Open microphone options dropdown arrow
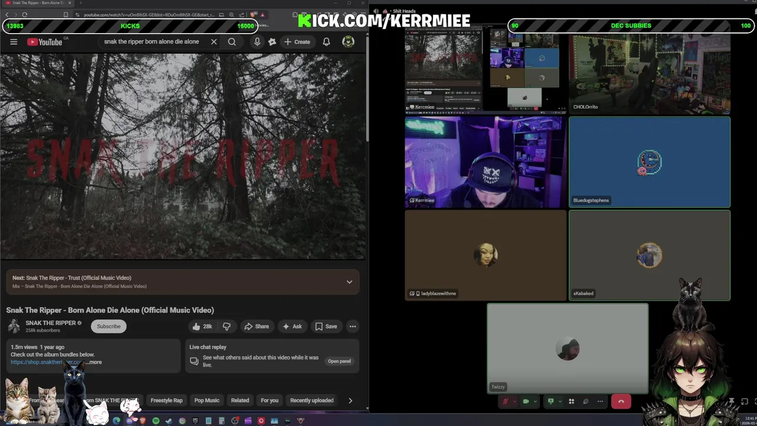The width and height of the screenshot is (757, 426). [515, 401]
